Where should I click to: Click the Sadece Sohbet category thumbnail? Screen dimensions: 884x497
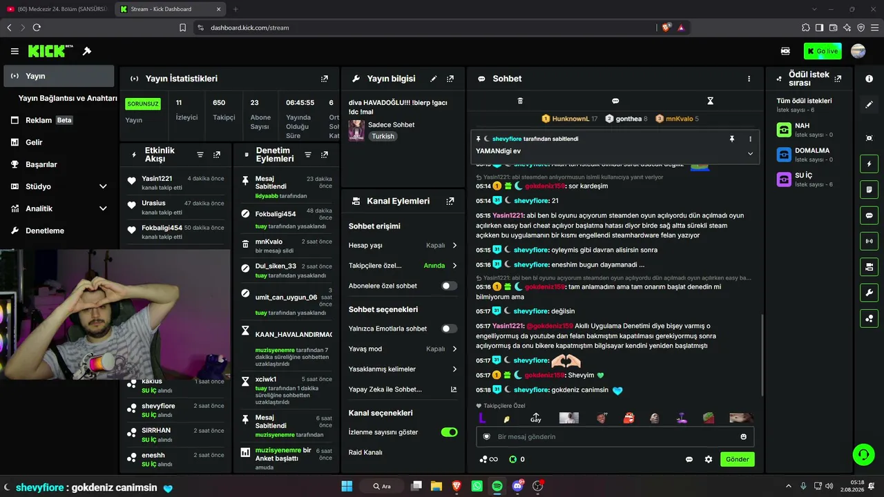[x=356, y=130]
